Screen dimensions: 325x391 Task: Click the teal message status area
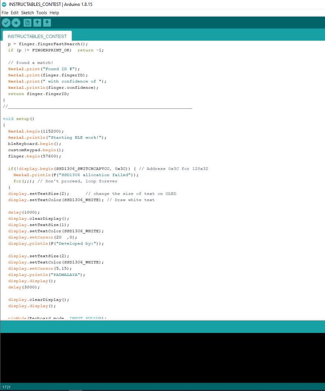click(162, 327)
